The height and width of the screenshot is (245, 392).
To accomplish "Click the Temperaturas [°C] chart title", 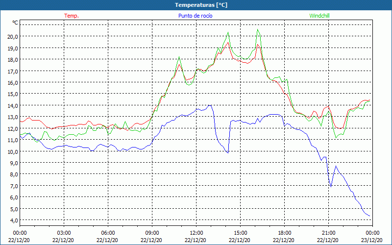I will point(201,5).
